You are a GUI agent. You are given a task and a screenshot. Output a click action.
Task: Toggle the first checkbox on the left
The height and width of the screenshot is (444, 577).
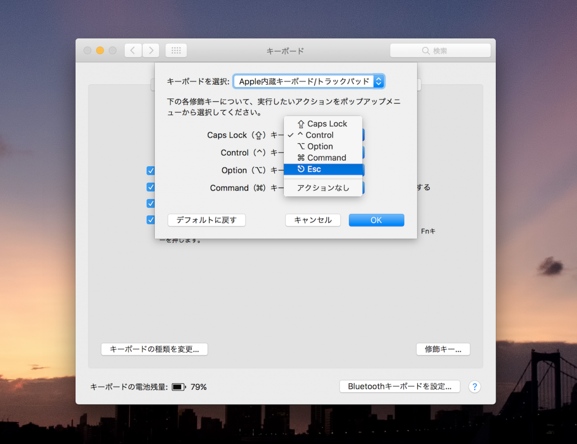click(x=151, y=170)
